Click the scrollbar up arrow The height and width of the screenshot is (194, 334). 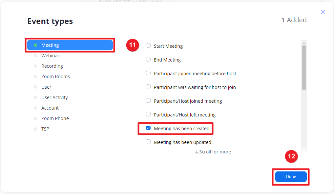coord(304,43)
